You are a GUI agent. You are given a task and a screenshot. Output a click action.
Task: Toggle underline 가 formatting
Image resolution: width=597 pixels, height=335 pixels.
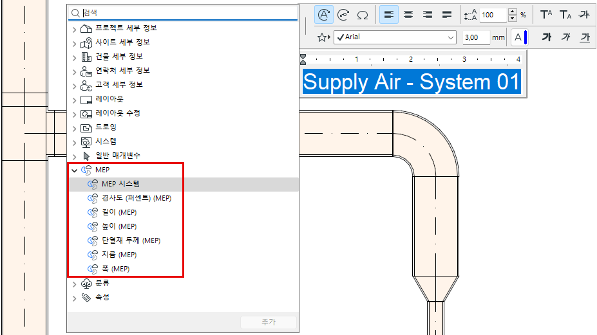[585, 37]
